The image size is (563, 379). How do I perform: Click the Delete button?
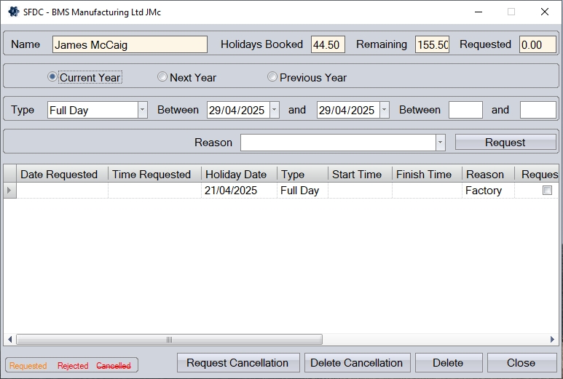(449, 363)
